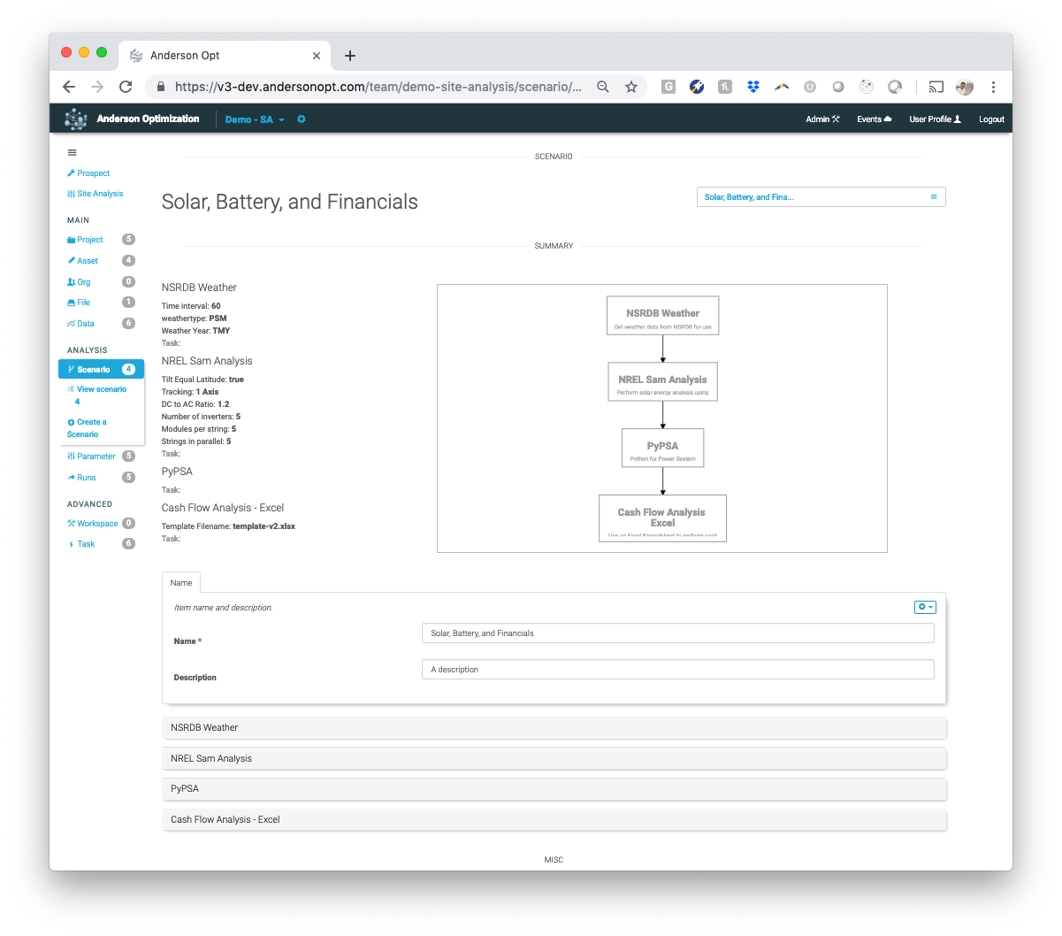
Task: Select the NSRDB Weather node in the diagram
Action: click(663, 316)
